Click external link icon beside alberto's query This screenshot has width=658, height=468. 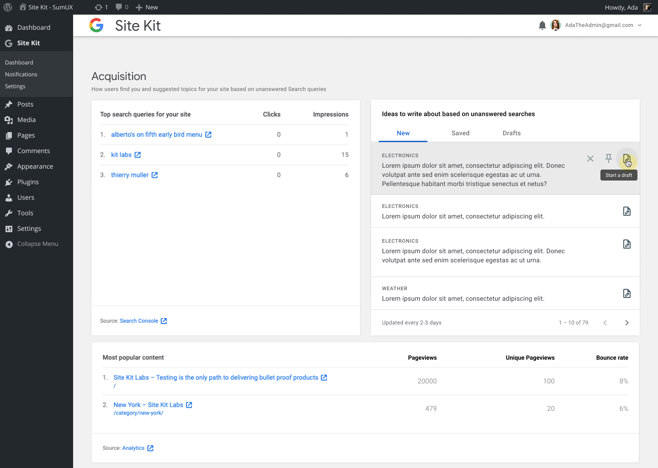tap(208, 135)
